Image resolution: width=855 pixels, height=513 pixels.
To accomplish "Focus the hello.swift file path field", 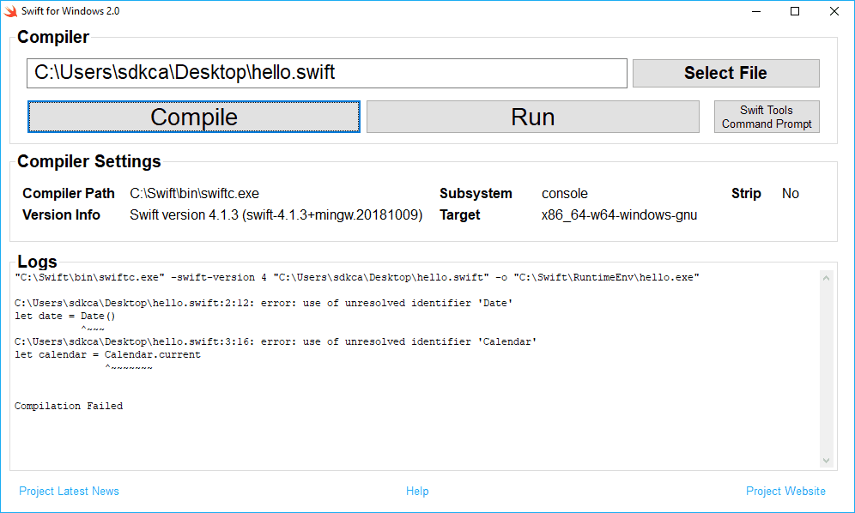I will click(326, 73).
